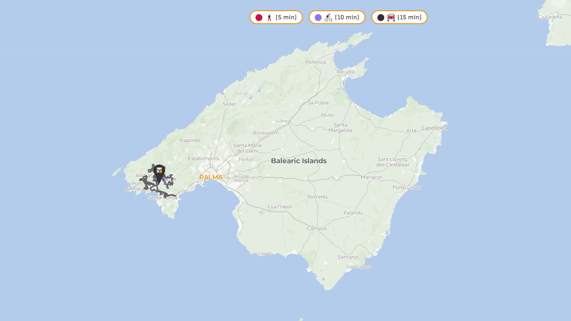This screenshot has width=571, height=321.
Task: Click the map location pin marker
Action: click(x=159, y=174)
